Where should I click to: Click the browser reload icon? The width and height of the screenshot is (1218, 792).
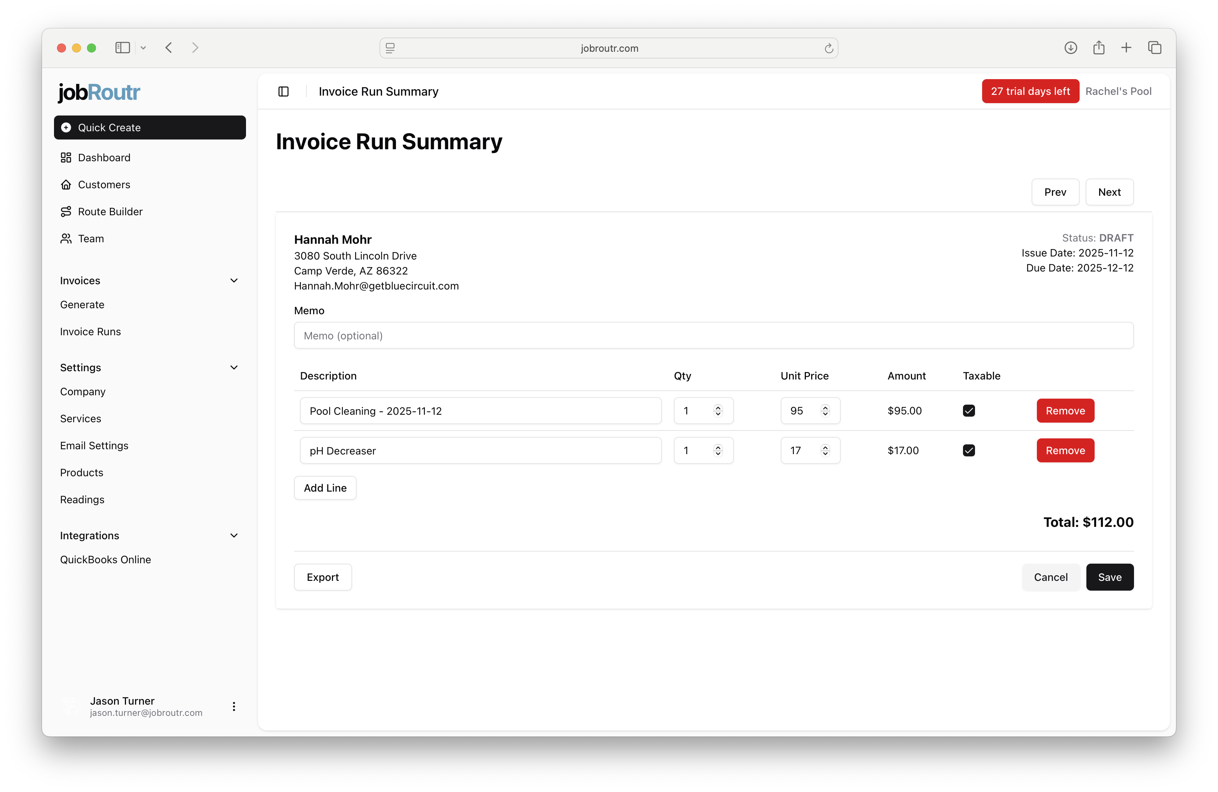tap(829, 48)
